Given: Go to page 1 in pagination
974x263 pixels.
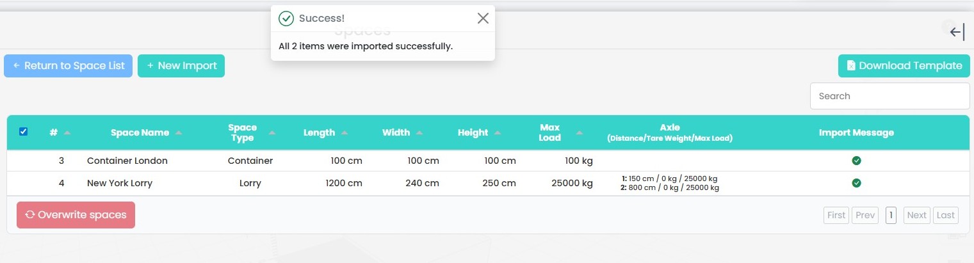Looking at the screenshot, I should click(891, 215).
